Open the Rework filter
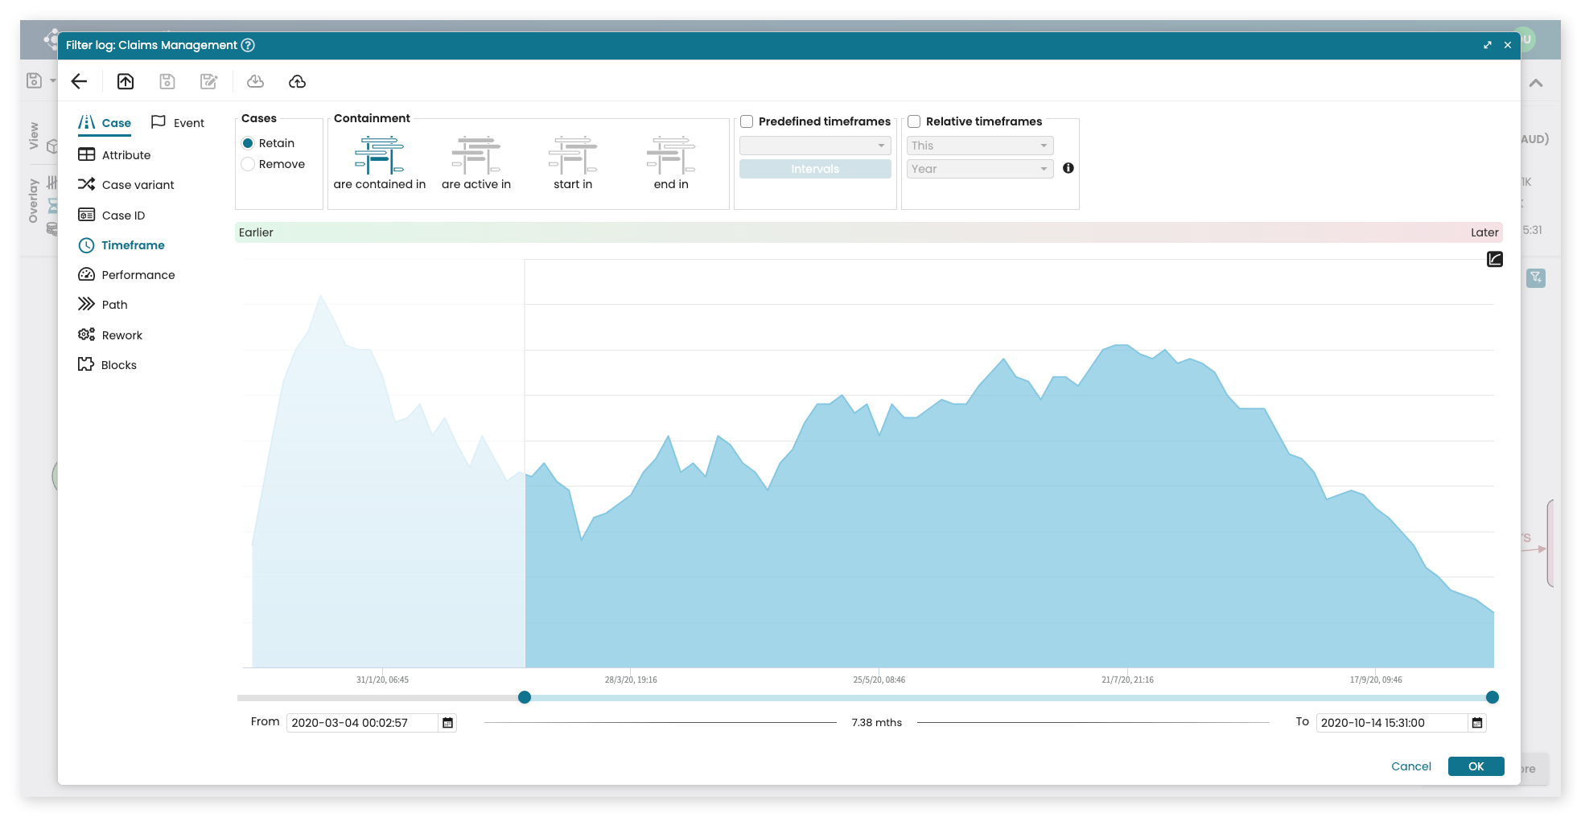Image resolution: width=1581 pixels, height=817 pixels. tap(109, 335)
